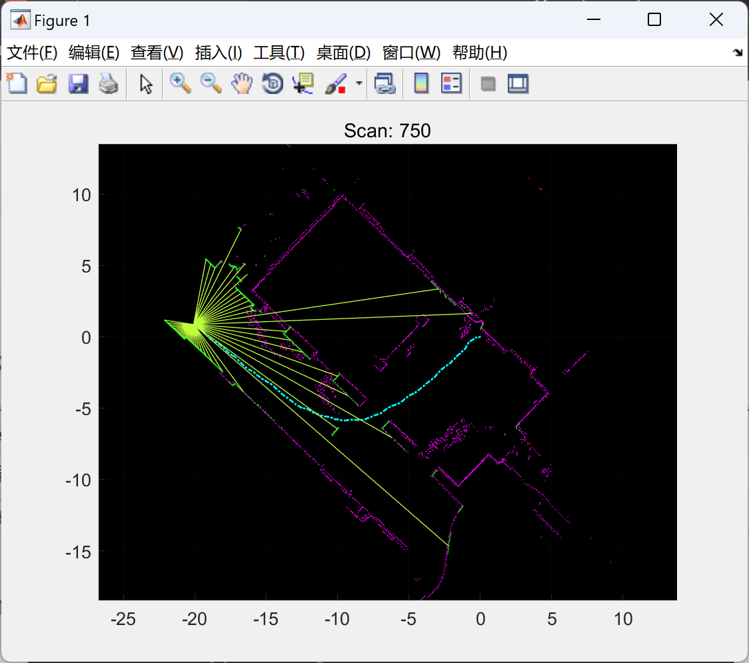749x663 pixels.
Task: Click the x-axis tick label -20
Action: 195,619
